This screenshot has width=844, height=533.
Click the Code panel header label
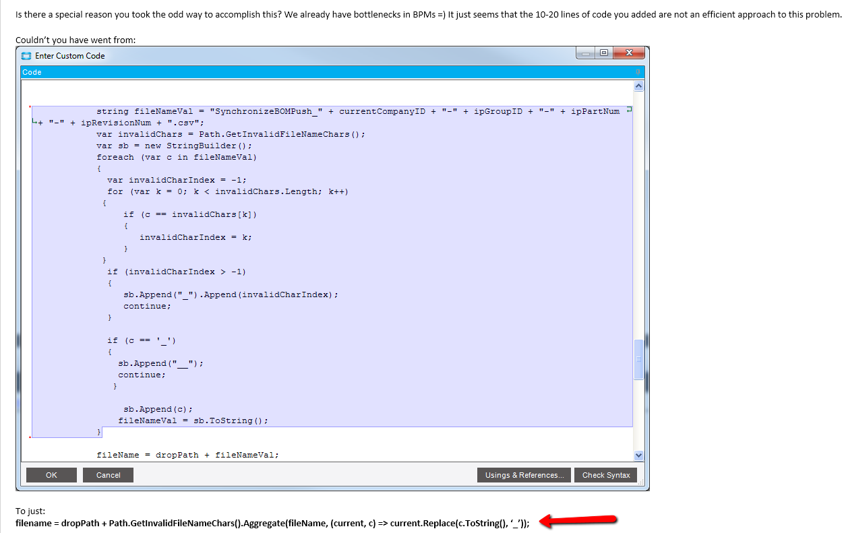[x=32, y=72]
